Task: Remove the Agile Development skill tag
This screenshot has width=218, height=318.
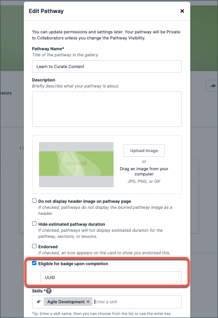Action: point(88,302)
